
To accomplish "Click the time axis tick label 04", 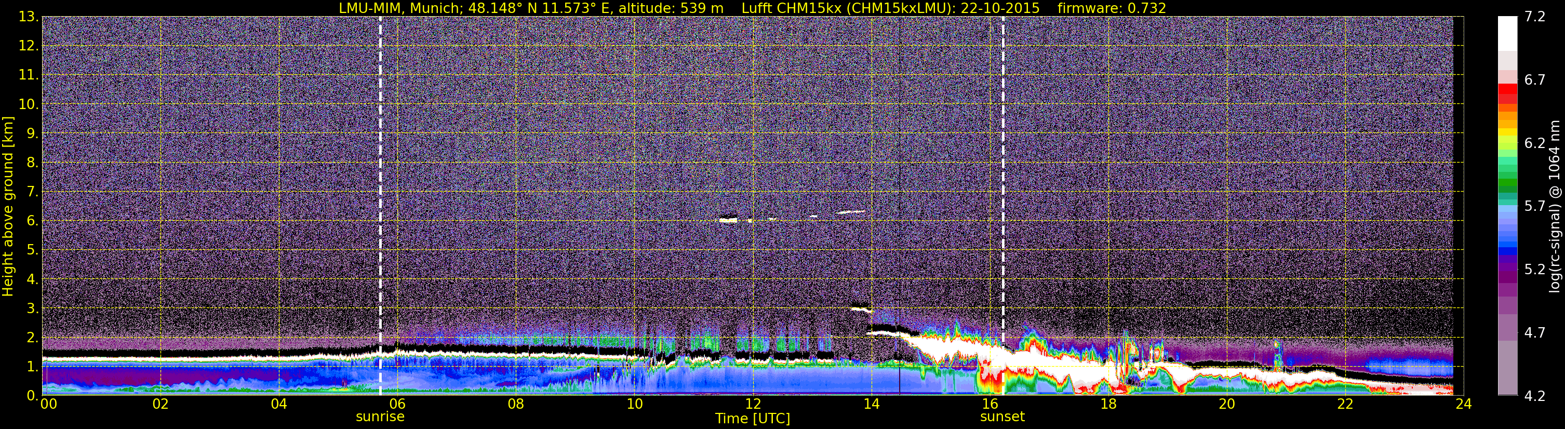I will pyautogui.click(x=279, y=404).
